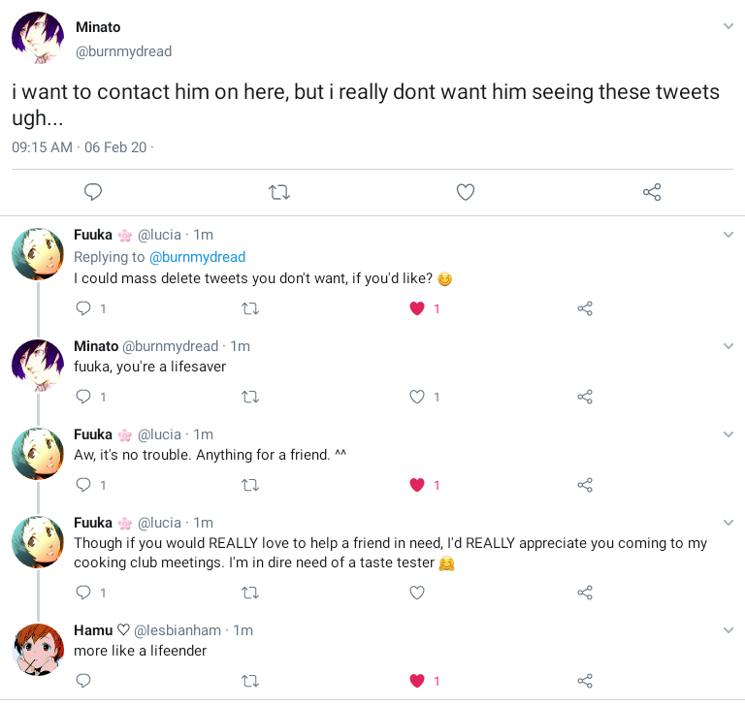Share Minato's main tweet
745x706 pixels.
[x=652, y=192]
